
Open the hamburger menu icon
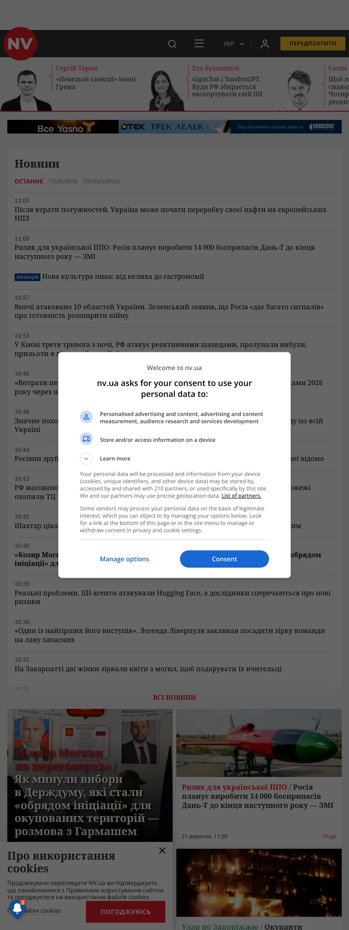199,44
